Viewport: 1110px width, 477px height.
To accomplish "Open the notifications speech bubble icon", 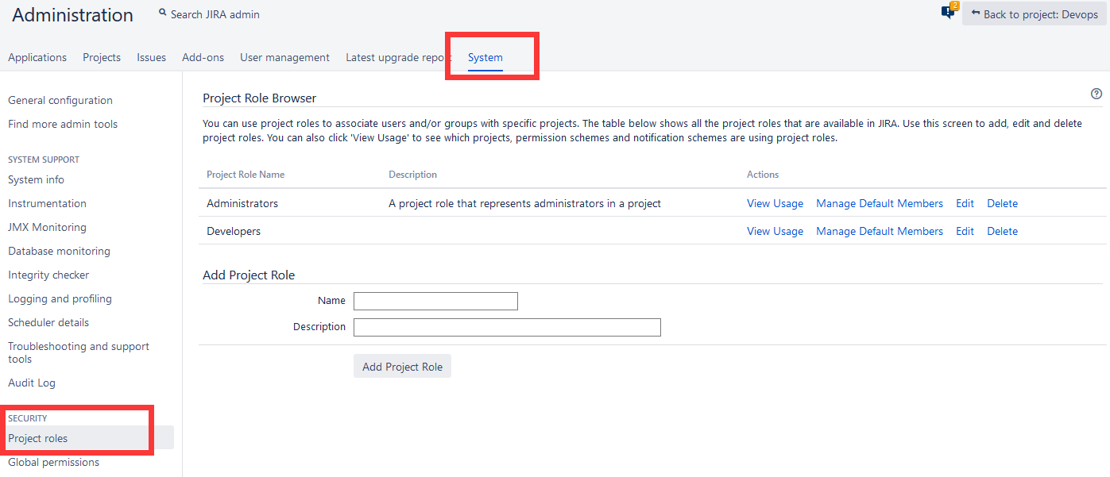I will click(947, 13).
